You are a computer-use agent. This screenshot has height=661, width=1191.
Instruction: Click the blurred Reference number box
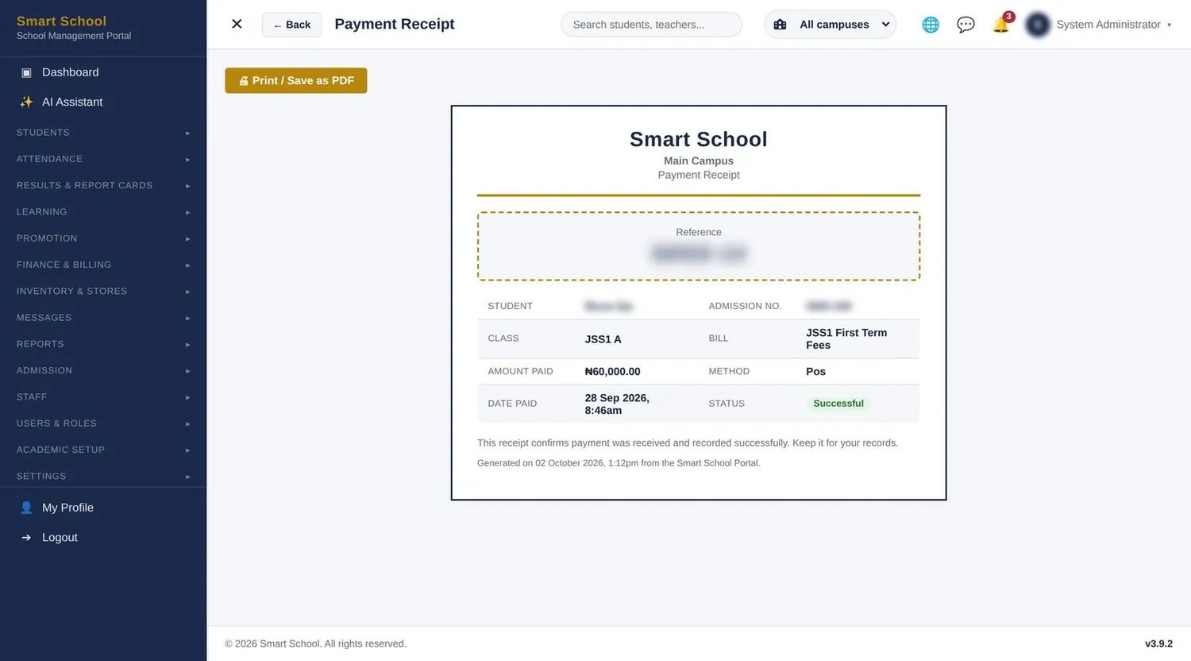click(x=699, y=246)
